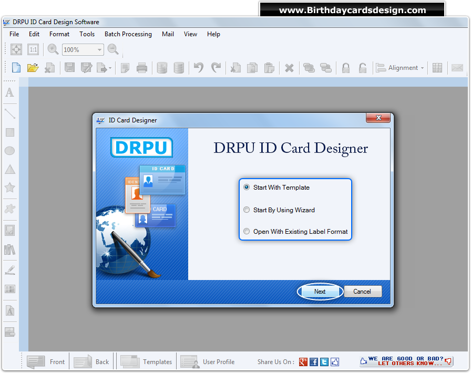Click the Zoom Out magnifier icon
Viewport: 471px width, 373px height.
click(x=113, y=49)
